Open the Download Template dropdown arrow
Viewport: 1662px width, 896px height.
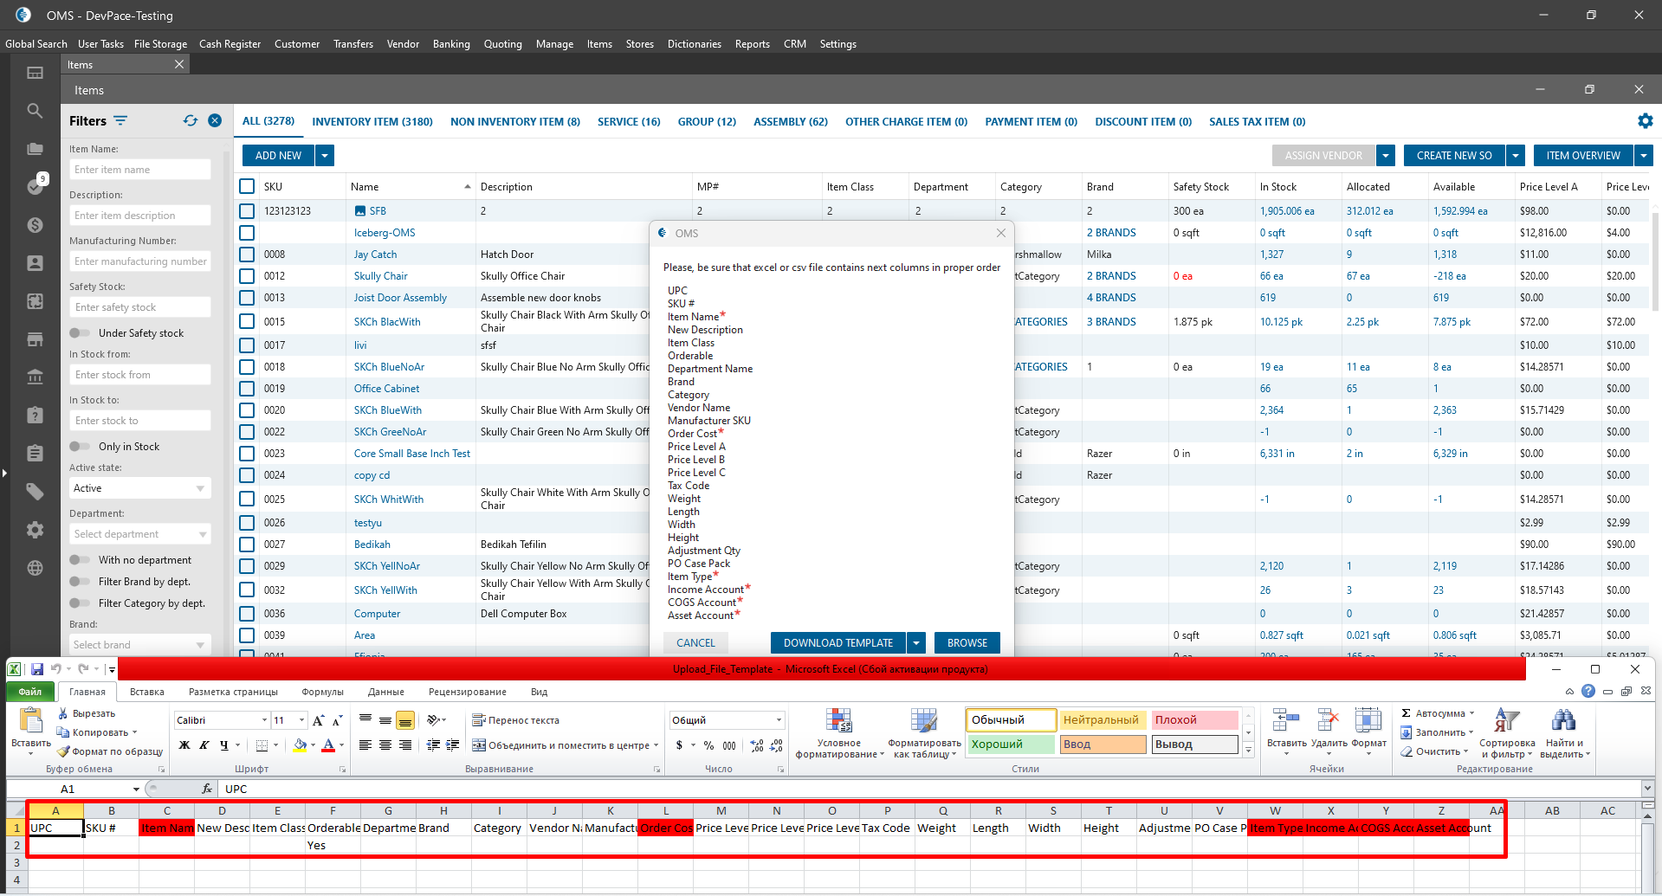coord(916,643)
